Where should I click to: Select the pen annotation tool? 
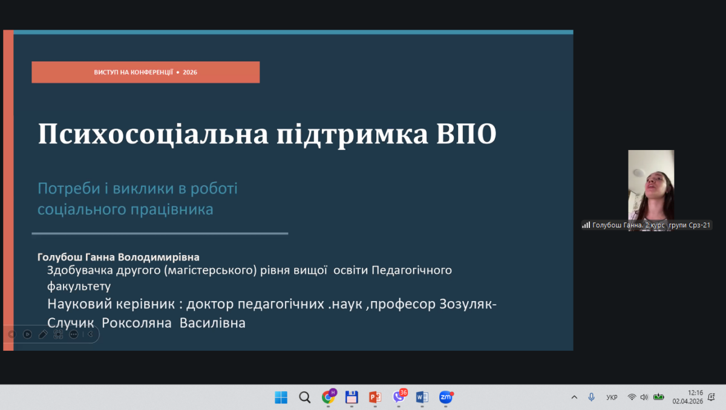pyautogui.click(x=43, y=334)
